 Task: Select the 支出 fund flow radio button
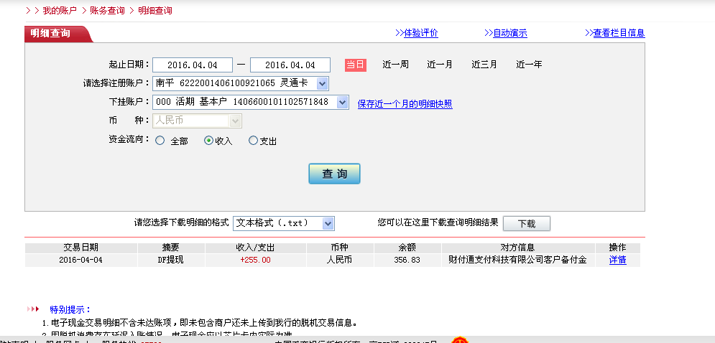point(253,141)
